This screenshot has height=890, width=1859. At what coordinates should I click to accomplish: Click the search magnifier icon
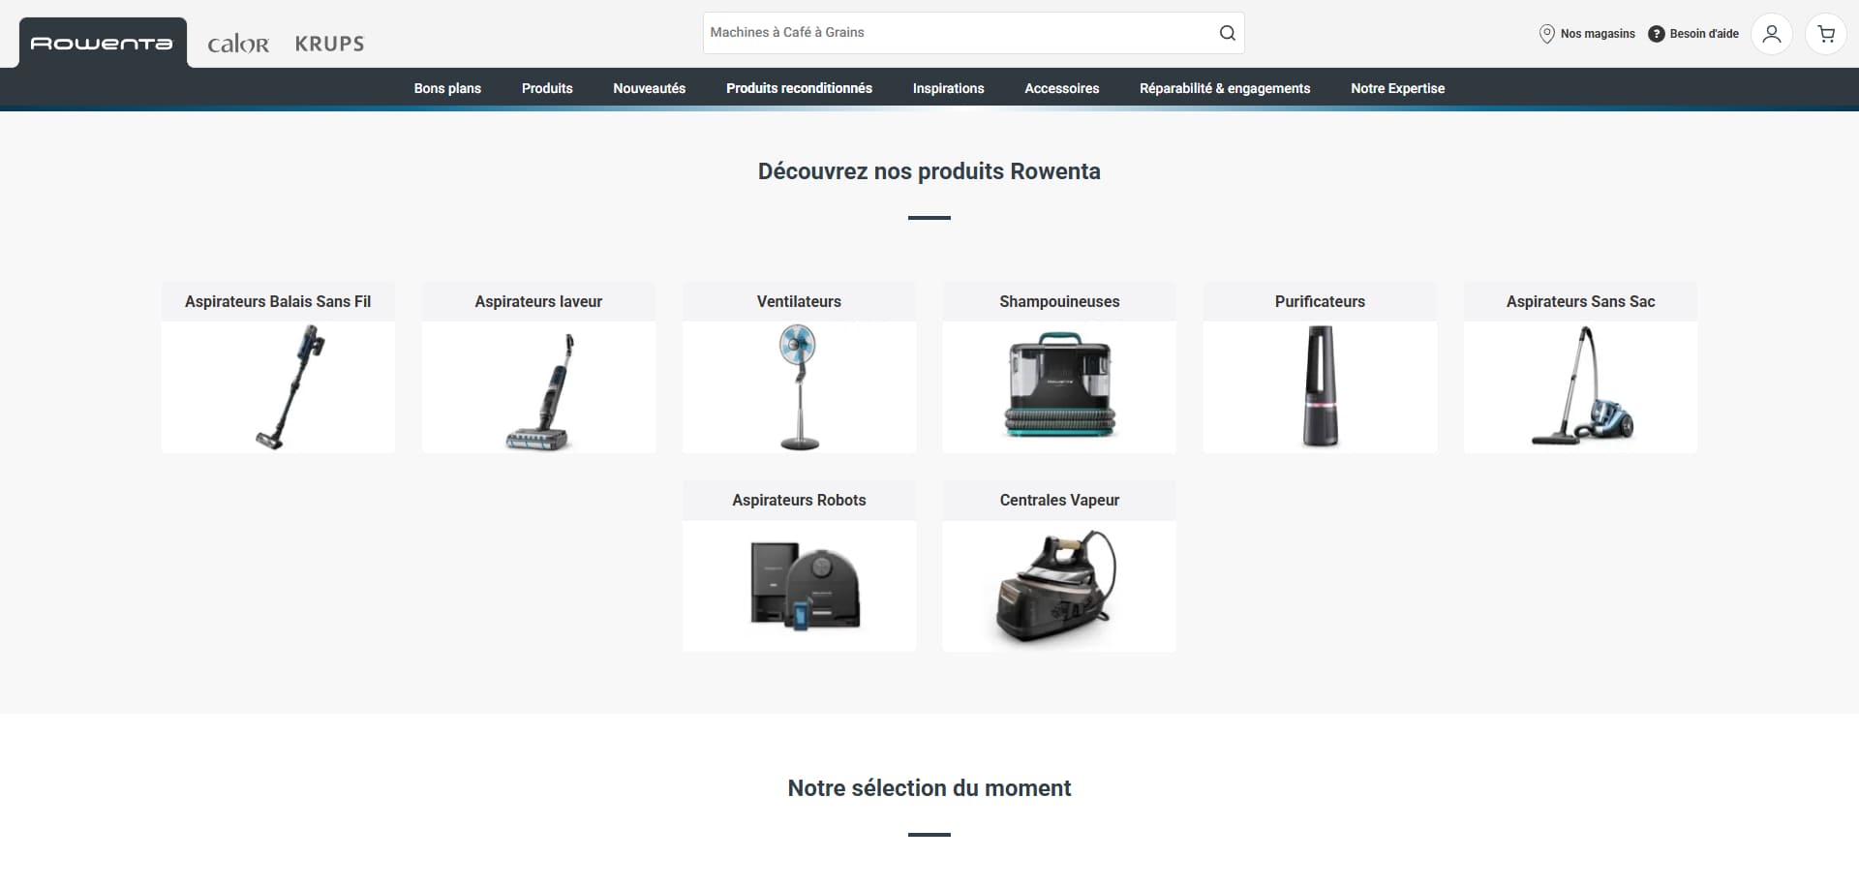click(x=1227, y=33)
